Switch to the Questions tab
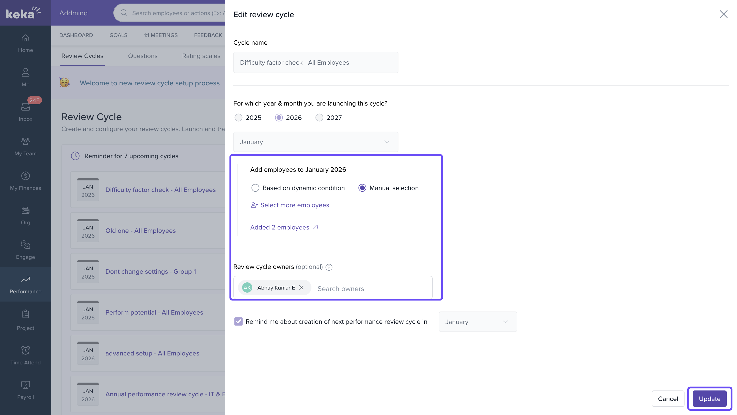 click(143, 56)
